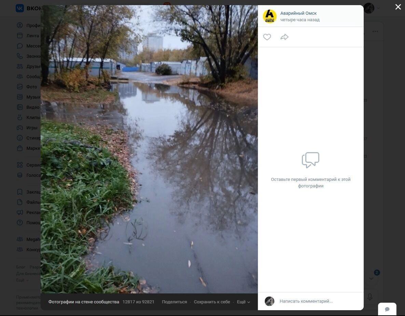Open the Help question-mark icon

click(20, 223)
